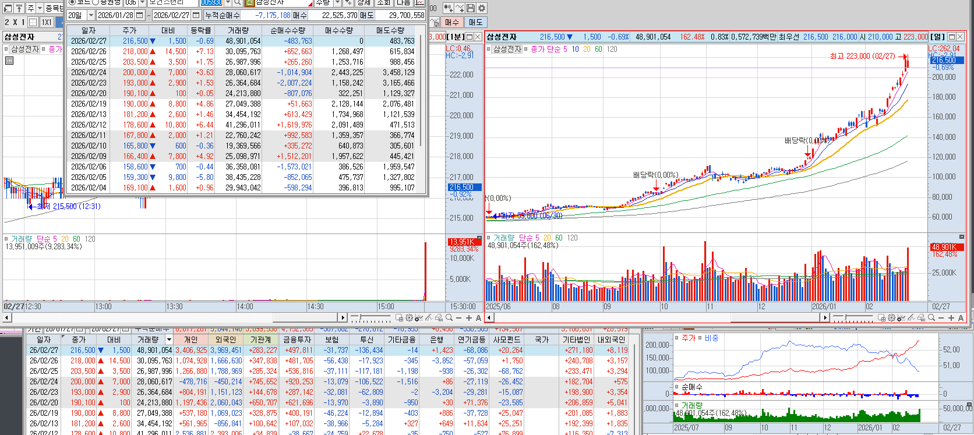Zoom in on the 1-minute chart plus icon
The width and height of the screenshot is (974, 435).
tap(469, 318)
